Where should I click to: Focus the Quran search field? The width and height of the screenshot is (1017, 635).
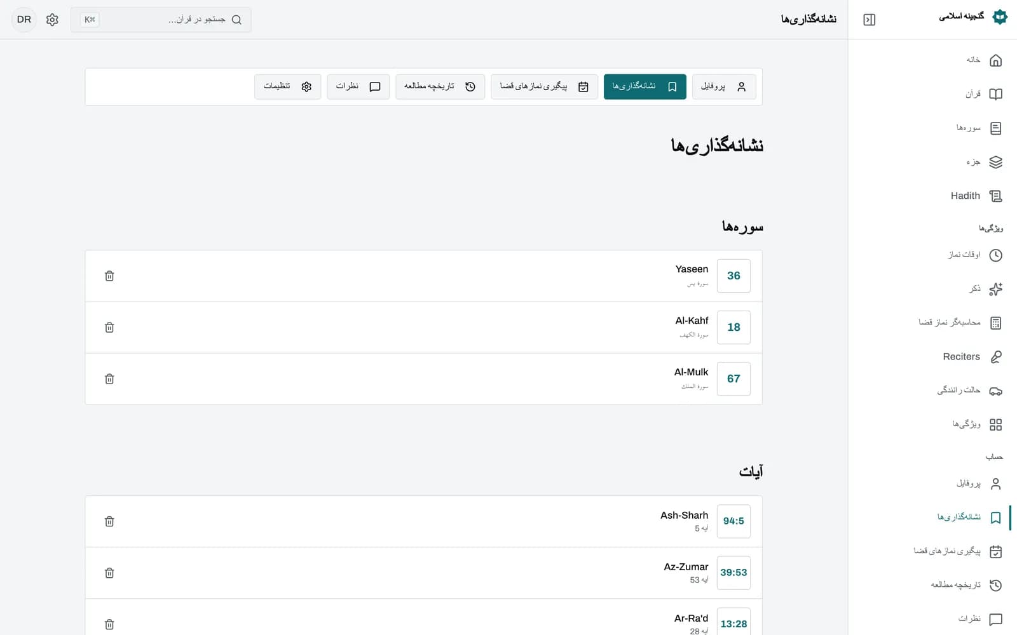tap(161, 20)
